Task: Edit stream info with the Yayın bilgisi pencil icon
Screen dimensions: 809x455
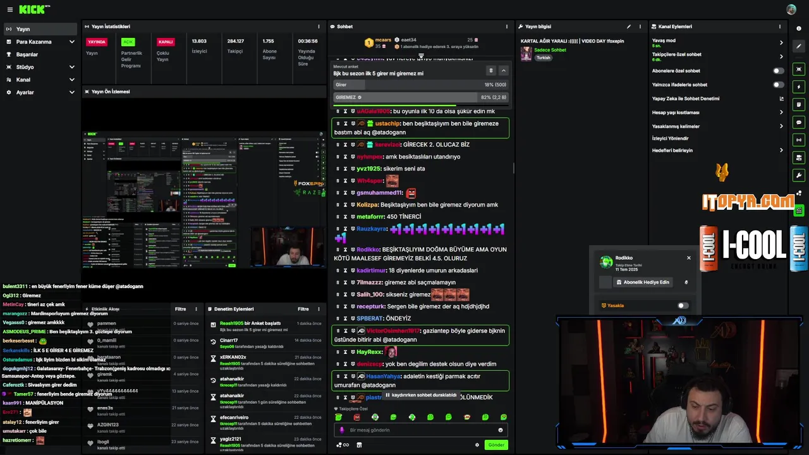Action: pyautogui.click(x=628, y=27)
